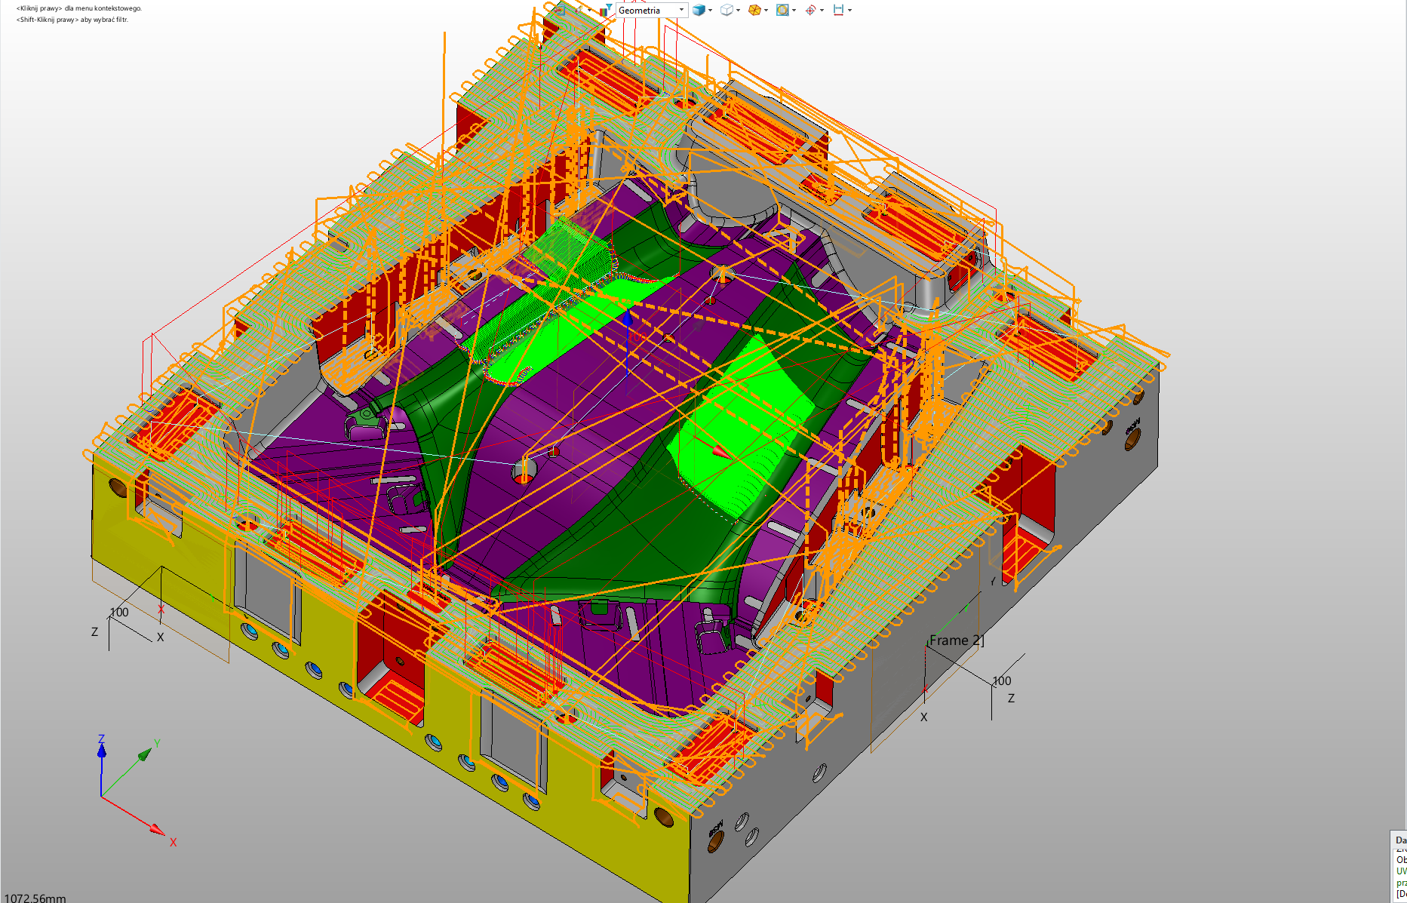Click the color selection filter funnel icon
The width and height of the screenshot is (1407, 903).
[x=606, y=10]
